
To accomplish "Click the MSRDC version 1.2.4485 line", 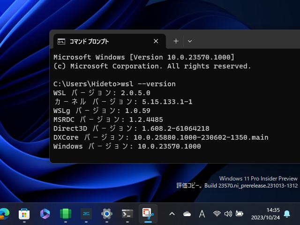I will 108,120.
